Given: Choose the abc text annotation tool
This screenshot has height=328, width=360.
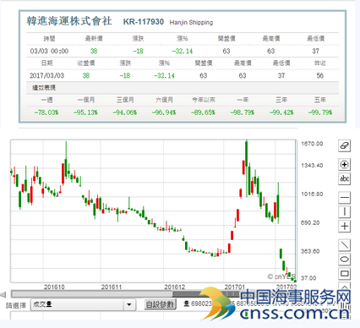Looking at the screenshot, I should (x=344, y=178).
